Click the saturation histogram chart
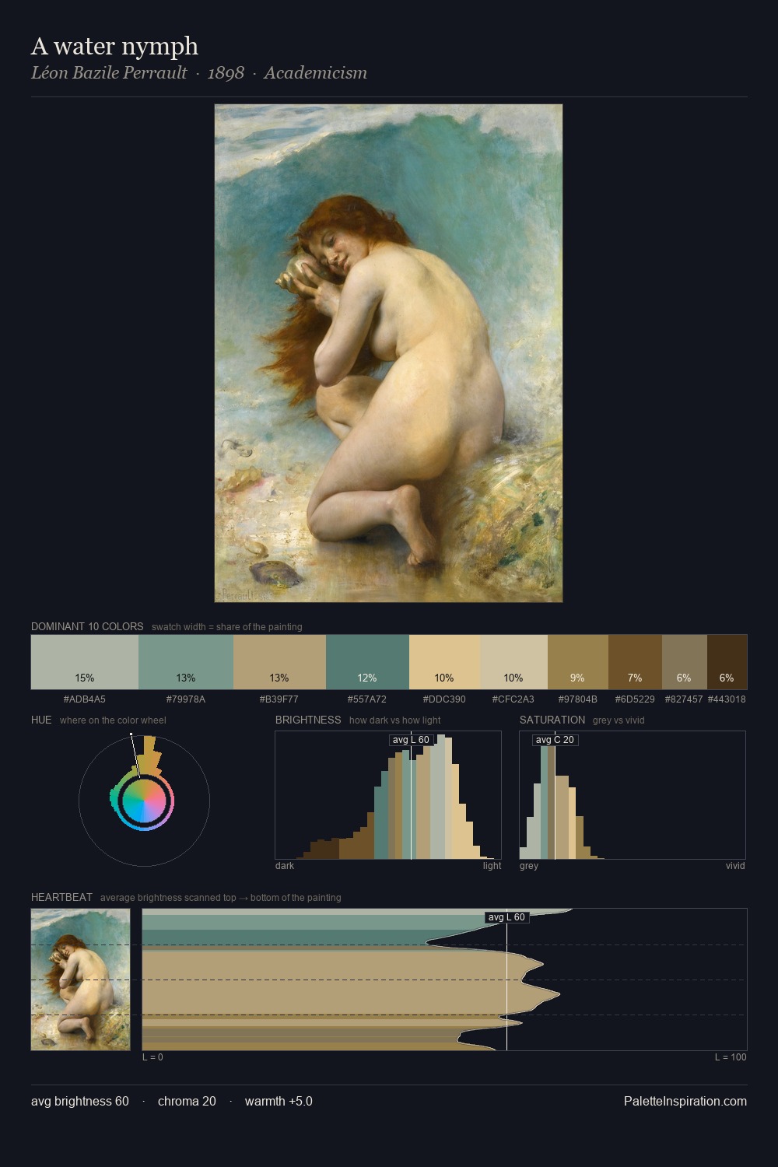The width and height of the screenshot is (778, 1167). click(633, 795)
